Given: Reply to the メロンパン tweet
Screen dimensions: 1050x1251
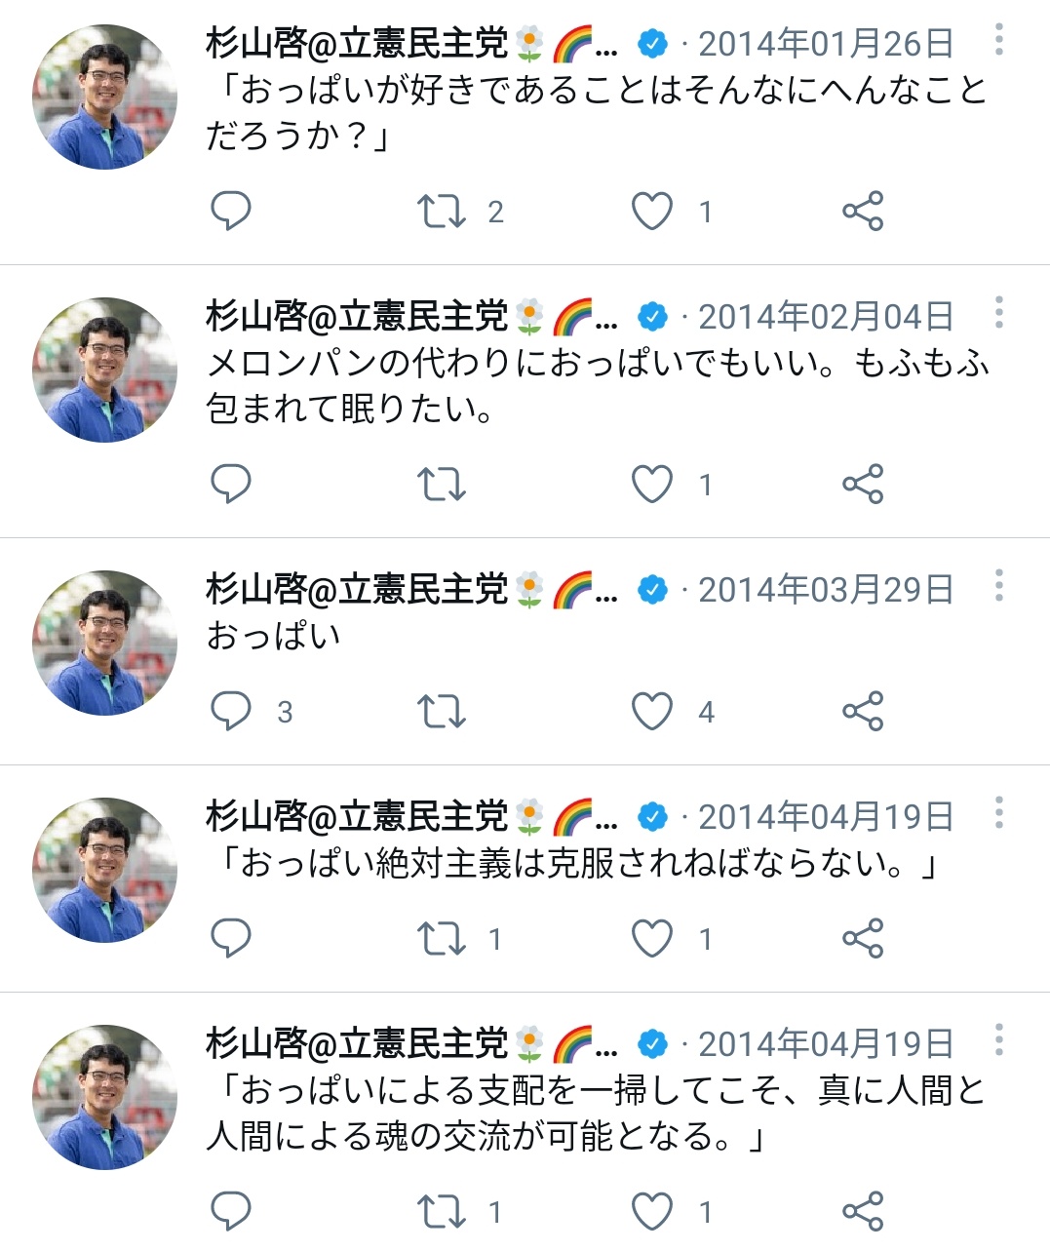Looking at the screenshot, I should [231, 484].
